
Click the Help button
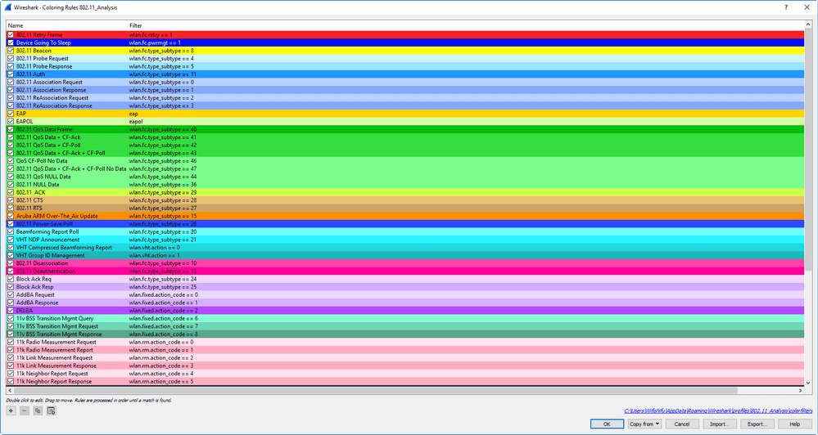tap(794, 424)
